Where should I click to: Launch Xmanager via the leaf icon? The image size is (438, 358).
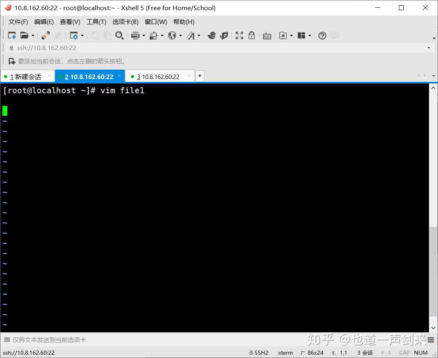(x=224, y=35)
